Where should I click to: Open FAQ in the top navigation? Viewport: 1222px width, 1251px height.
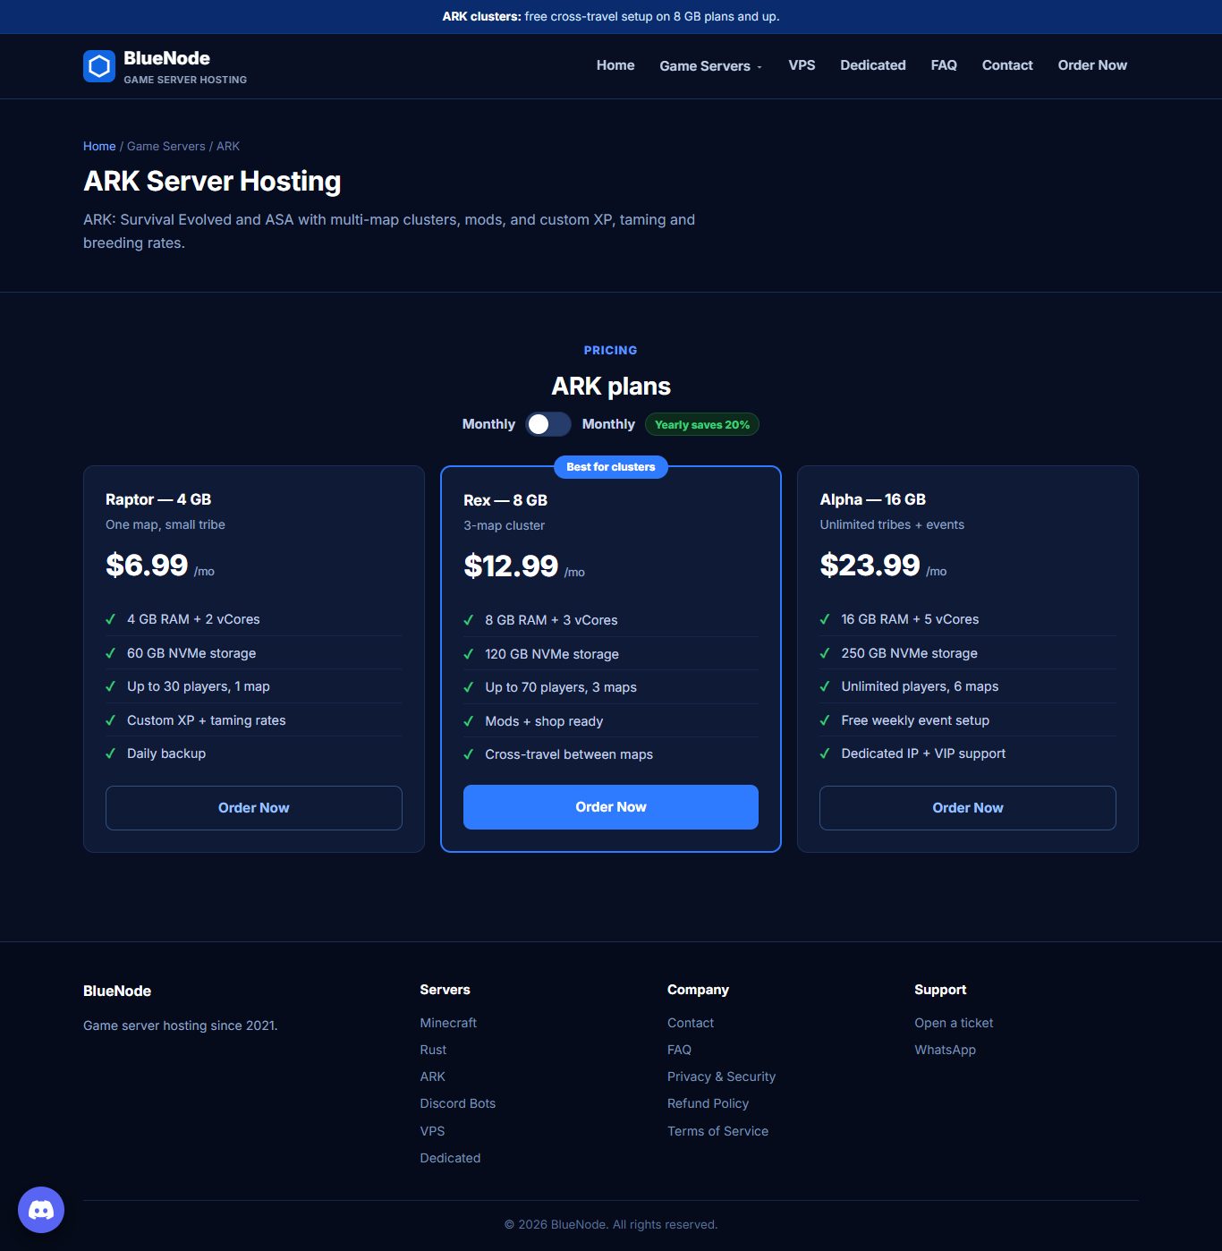point(944,65)
